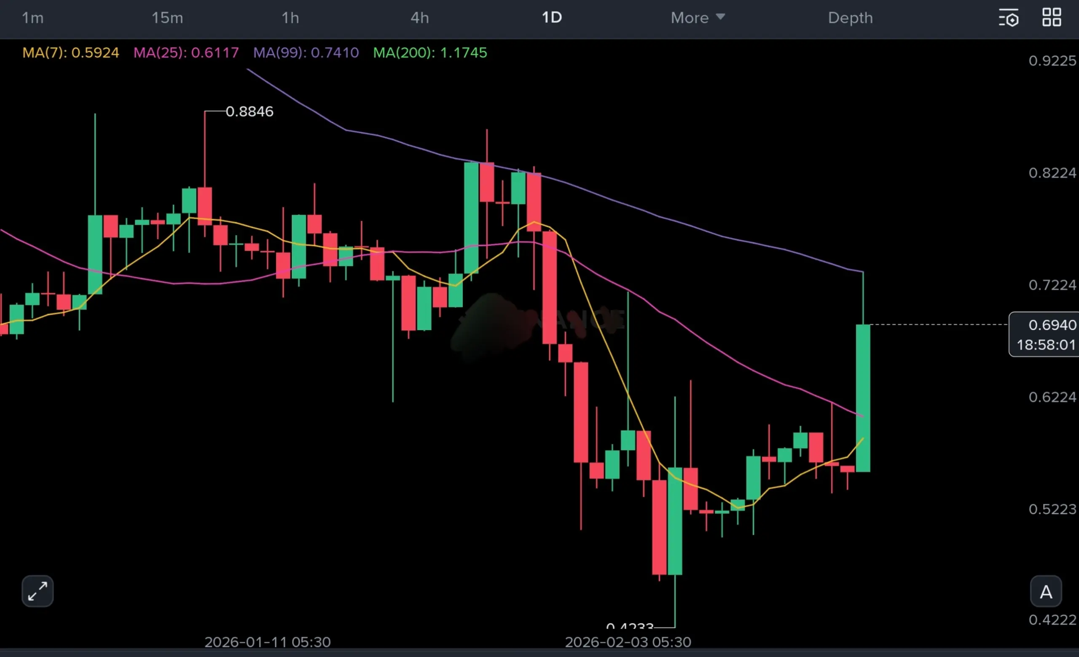This screenshot has height=657, width=1079.
Task: Open chart indicator settings icon
Action: [1009, 19]
